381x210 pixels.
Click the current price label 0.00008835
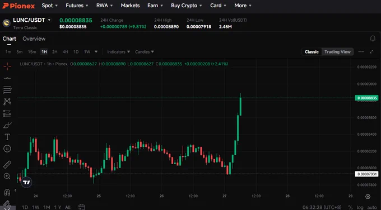(x=366, y=98)
